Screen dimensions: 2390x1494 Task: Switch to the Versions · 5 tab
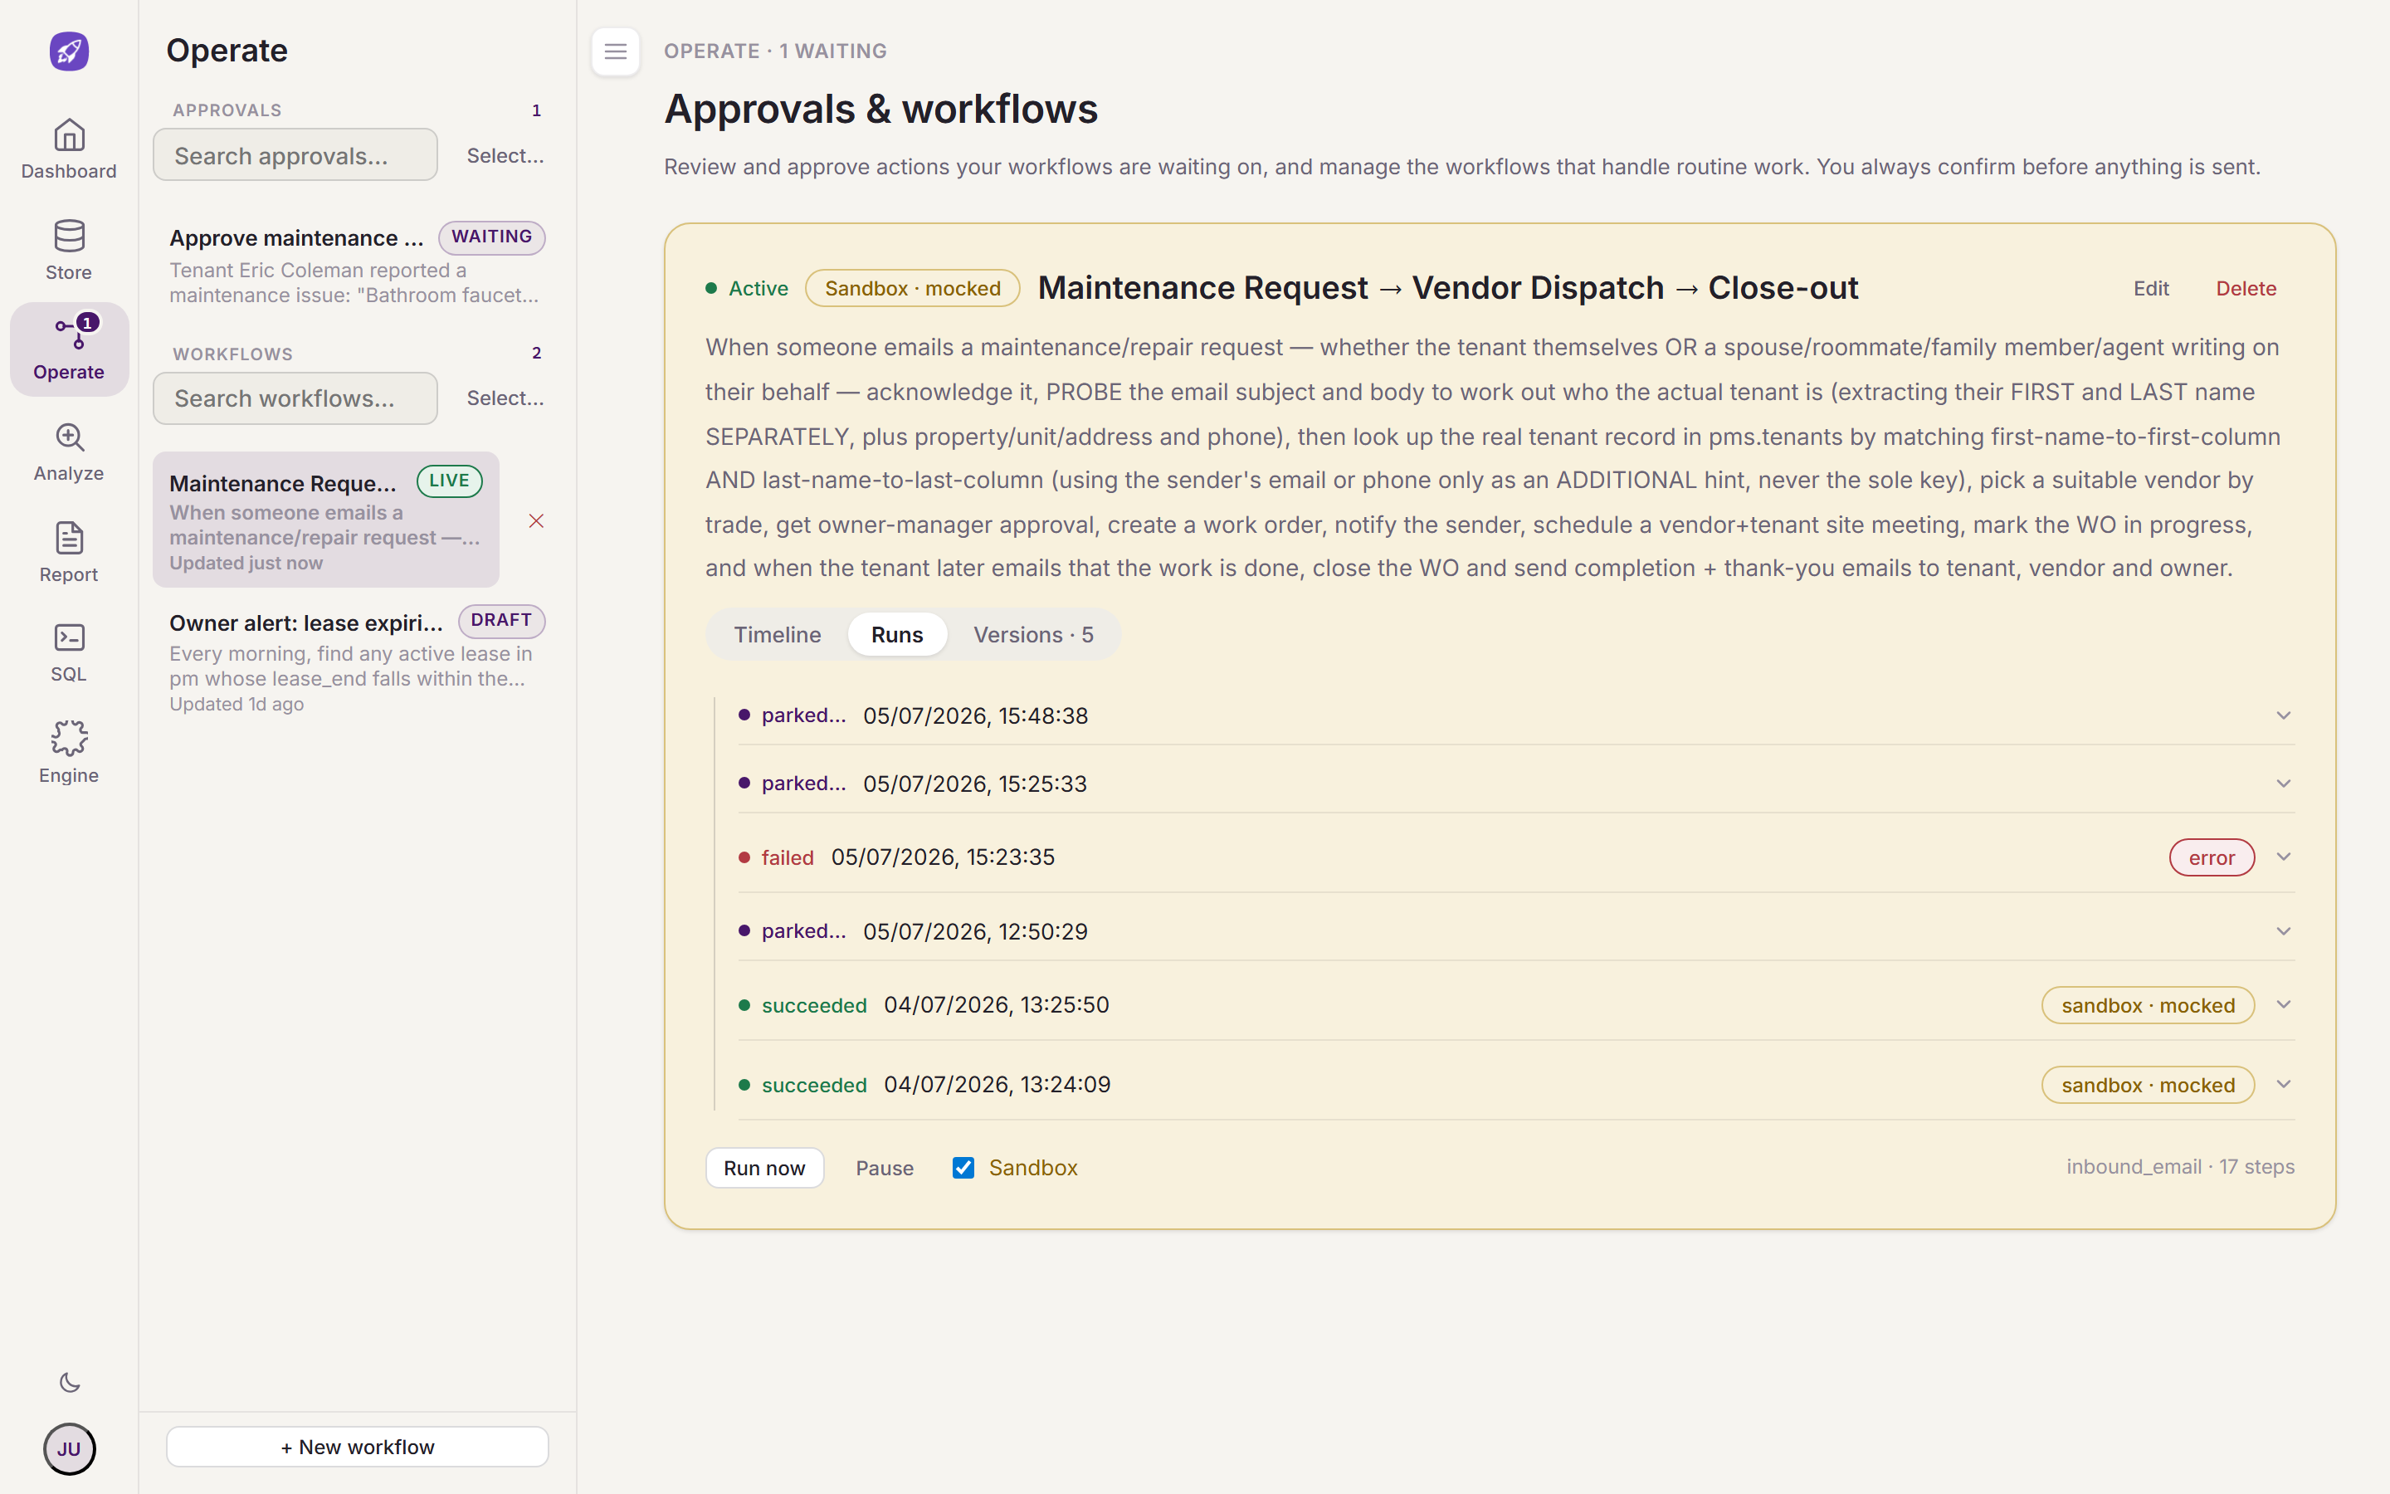coord(1033,634)
